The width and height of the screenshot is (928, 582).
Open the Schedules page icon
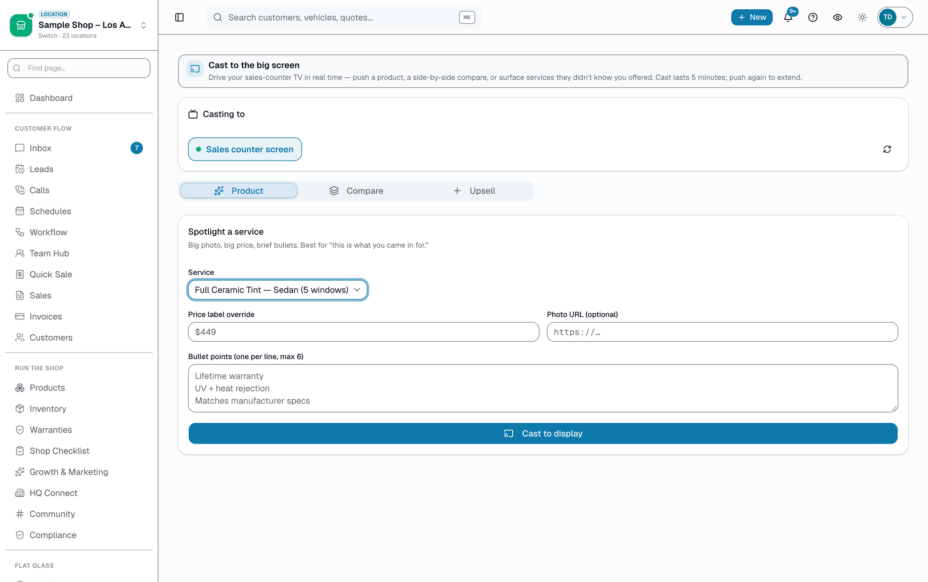point(20,211)
